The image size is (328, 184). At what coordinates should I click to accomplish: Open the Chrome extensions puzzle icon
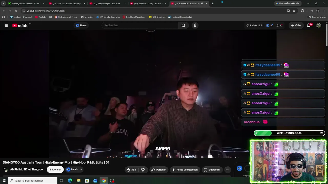click(303, 11)
